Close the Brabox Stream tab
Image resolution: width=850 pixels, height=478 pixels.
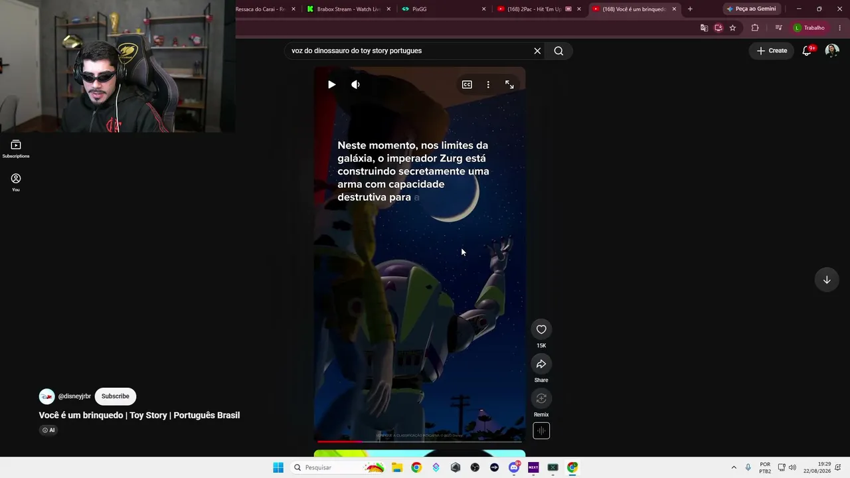pyautogui.click(x=388, y=9)
